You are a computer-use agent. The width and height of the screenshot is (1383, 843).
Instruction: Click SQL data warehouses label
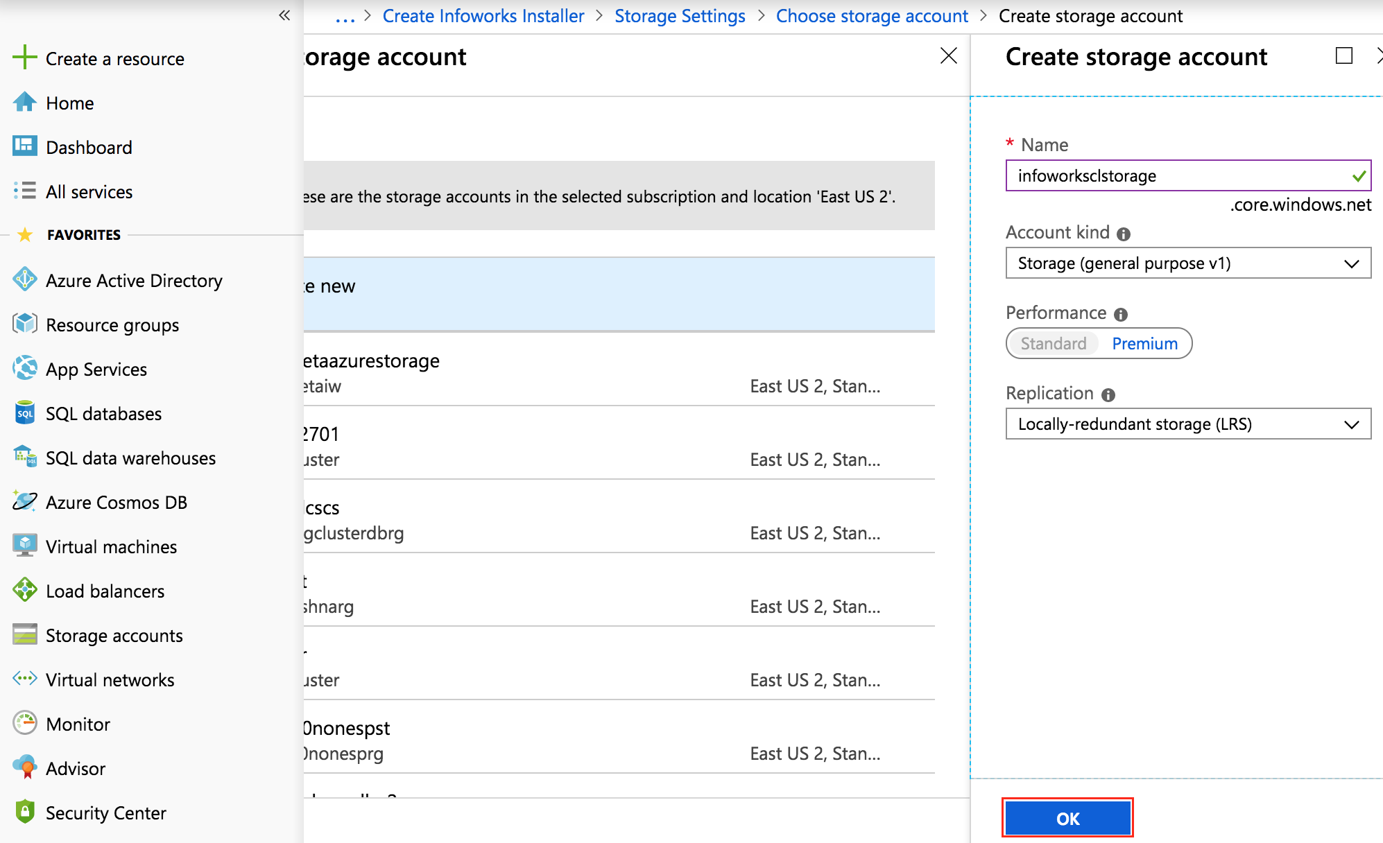(x=130, y=458)
